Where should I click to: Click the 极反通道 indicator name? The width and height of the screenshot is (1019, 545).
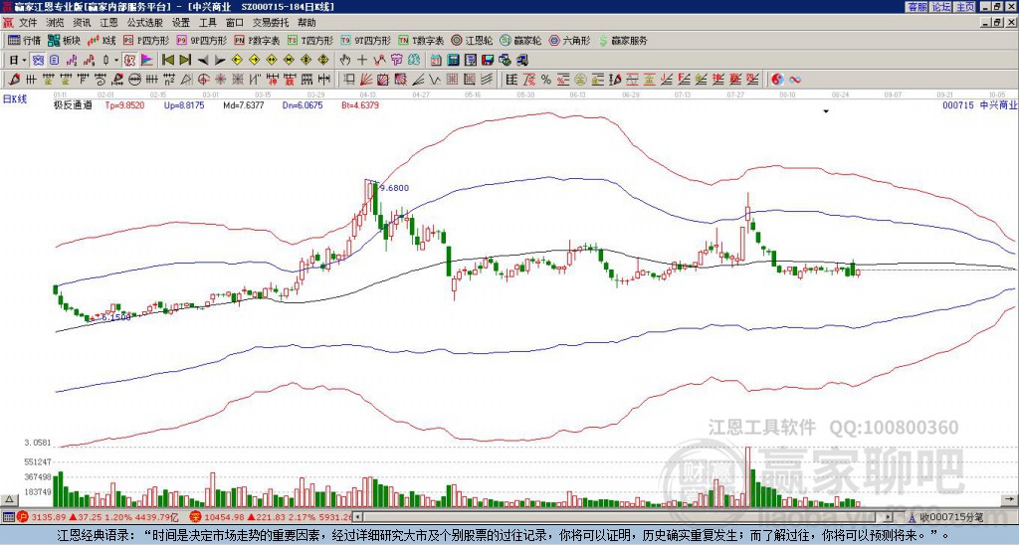[x=72, y=105]
